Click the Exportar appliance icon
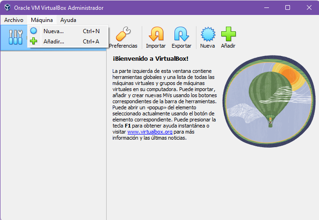319x220 pixels. pyautogui.click(x=181, y=34)
